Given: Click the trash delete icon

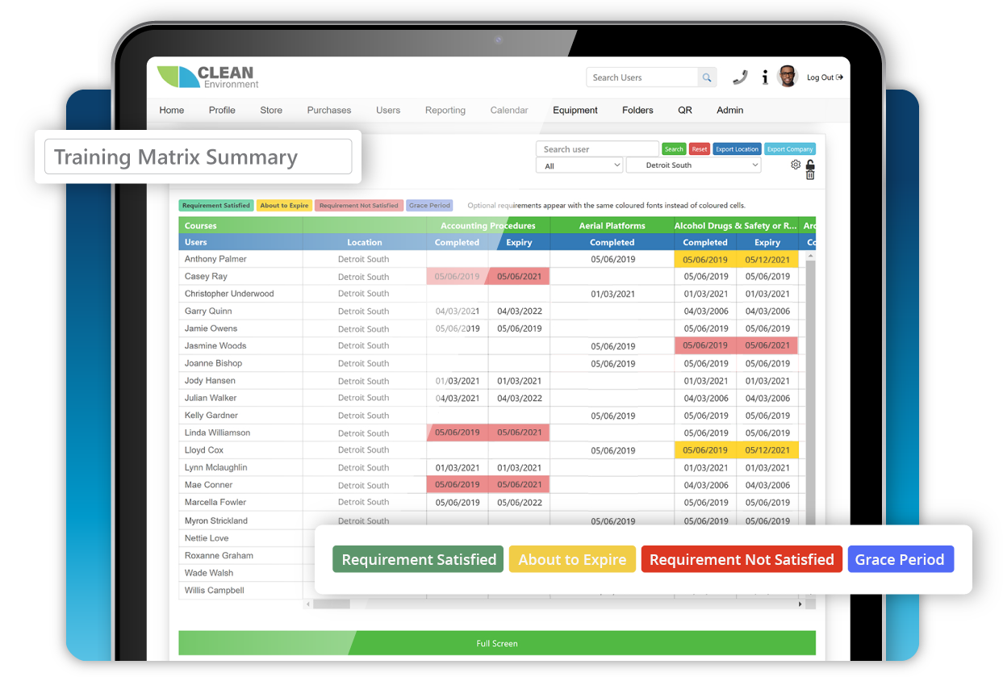Looking at the screenshot, I should (811, 175).
